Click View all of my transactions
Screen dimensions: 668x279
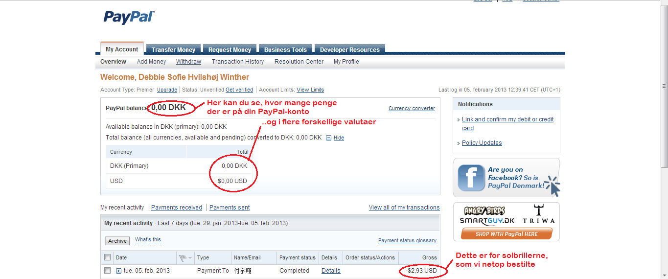[x=404, y=208]
